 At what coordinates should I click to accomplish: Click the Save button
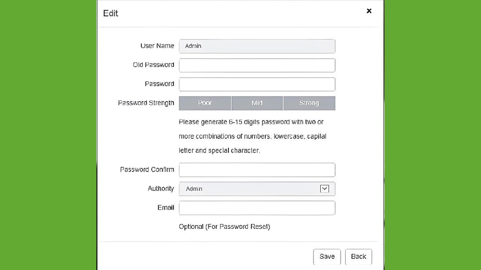point(327,257)
